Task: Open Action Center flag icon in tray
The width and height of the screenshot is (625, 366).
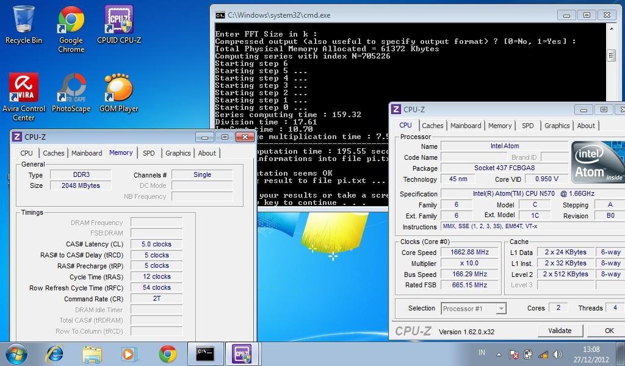Action: (x=514, y=354)
